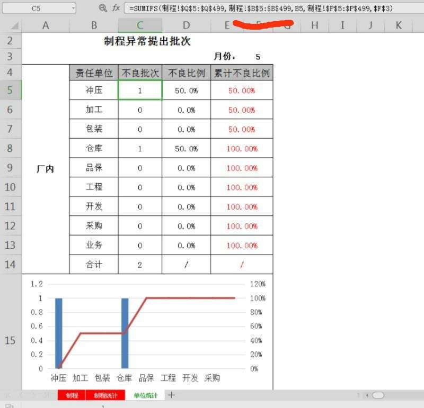Select row 14 header
The width and height of the screenshot is (424, 408).
10,265
